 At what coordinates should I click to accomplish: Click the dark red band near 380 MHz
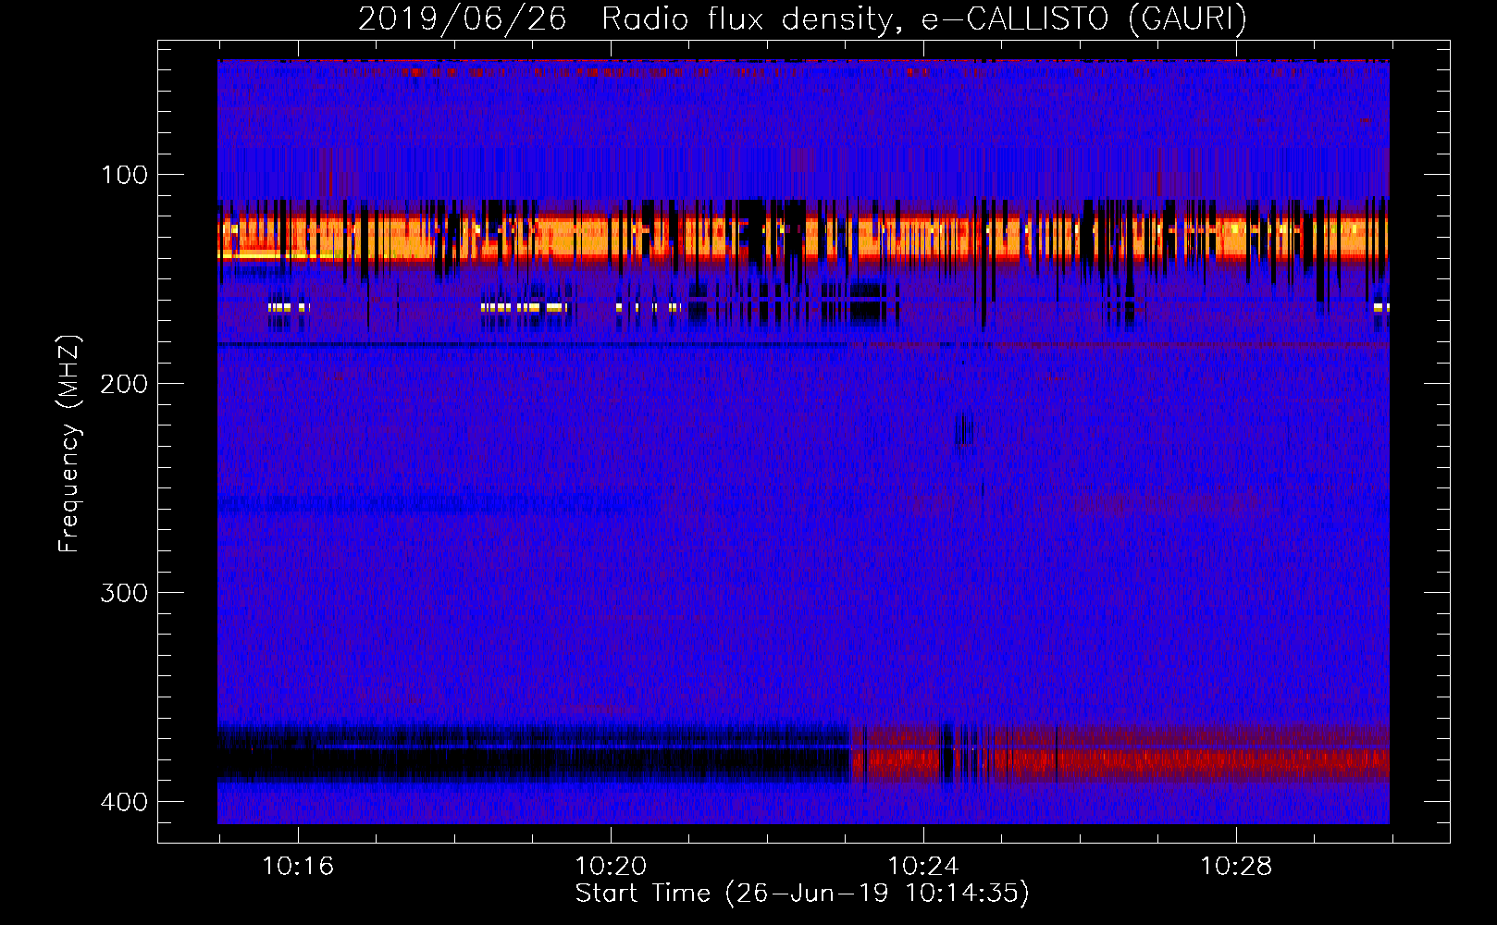point(1120,754)
